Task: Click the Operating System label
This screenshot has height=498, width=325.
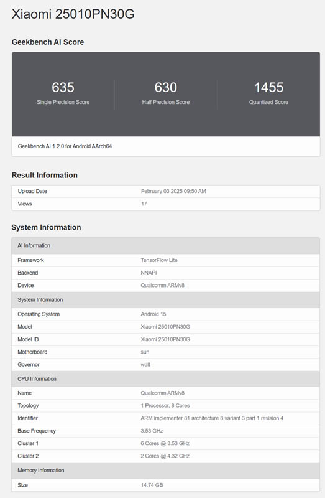Action: pos(39,314)
